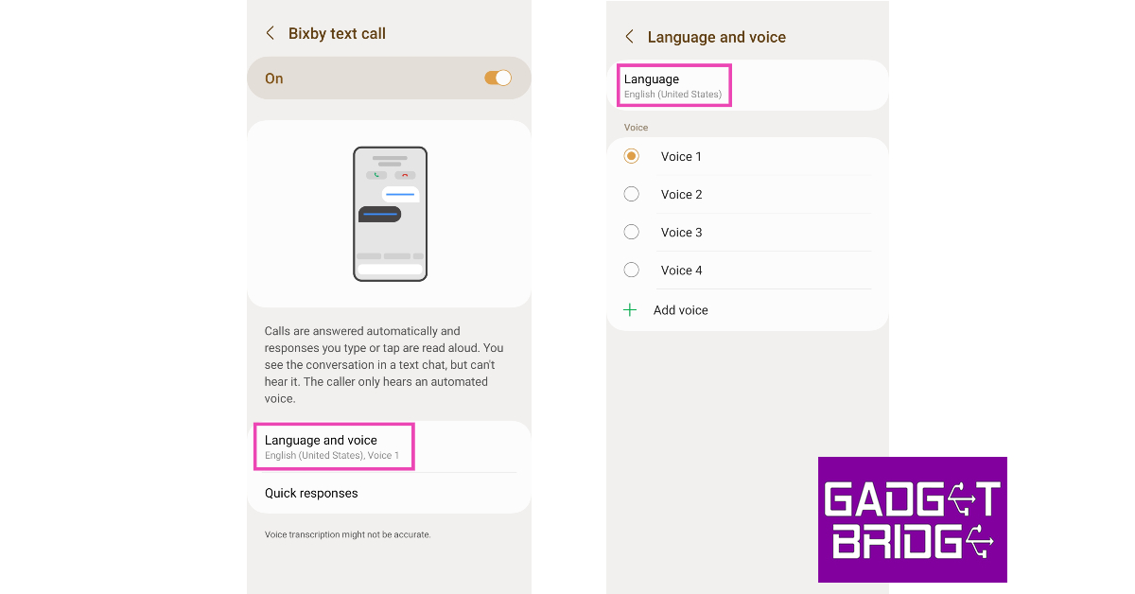Select the Voice 2 radio button
Image resolution: width=1135 pixels, height=594 pixels.
[632, 194]
